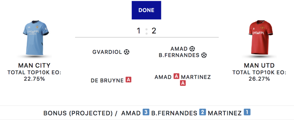This screenshot has width=294, height=120.
Task: Click the goal ball icon beside Gvardiol
Action: (x=127, y=52)
